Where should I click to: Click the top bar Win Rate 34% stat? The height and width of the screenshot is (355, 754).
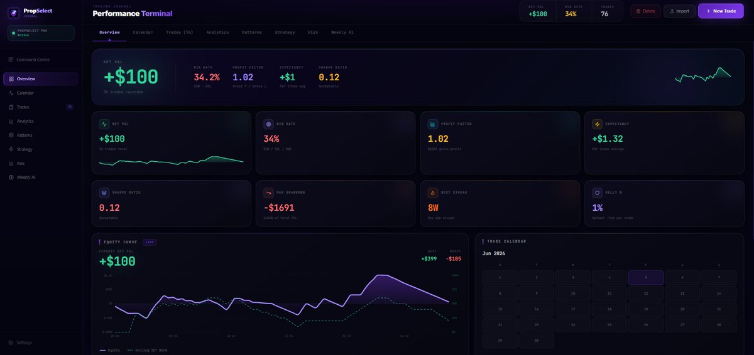click(574, 11)
